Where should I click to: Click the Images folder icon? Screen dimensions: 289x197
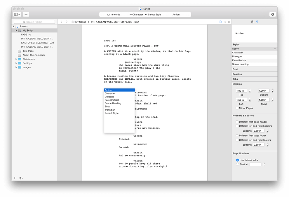[20, 67]
